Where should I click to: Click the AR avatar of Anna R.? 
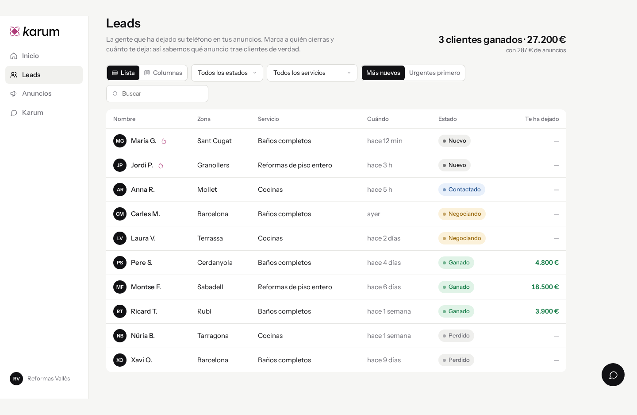click(120, 190)
